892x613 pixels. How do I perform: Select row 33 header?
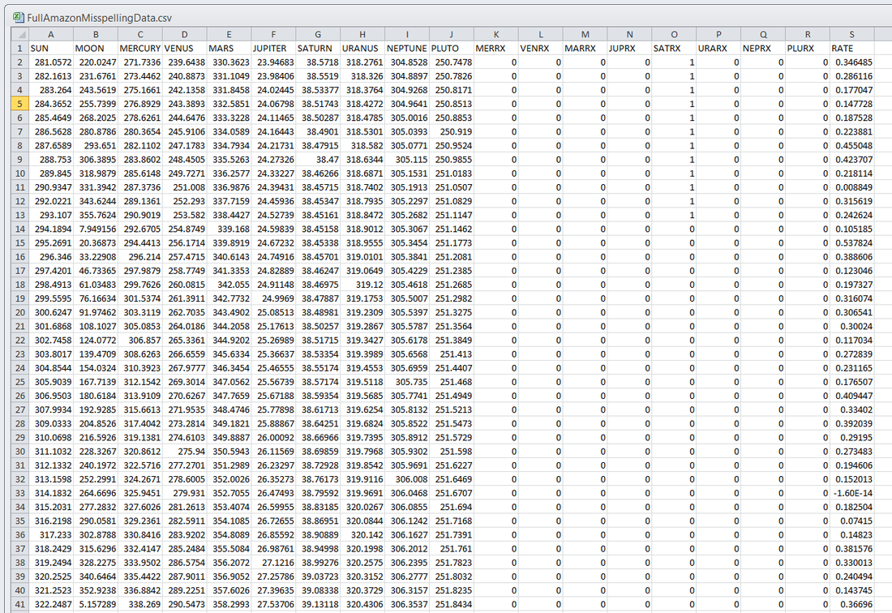20,493
